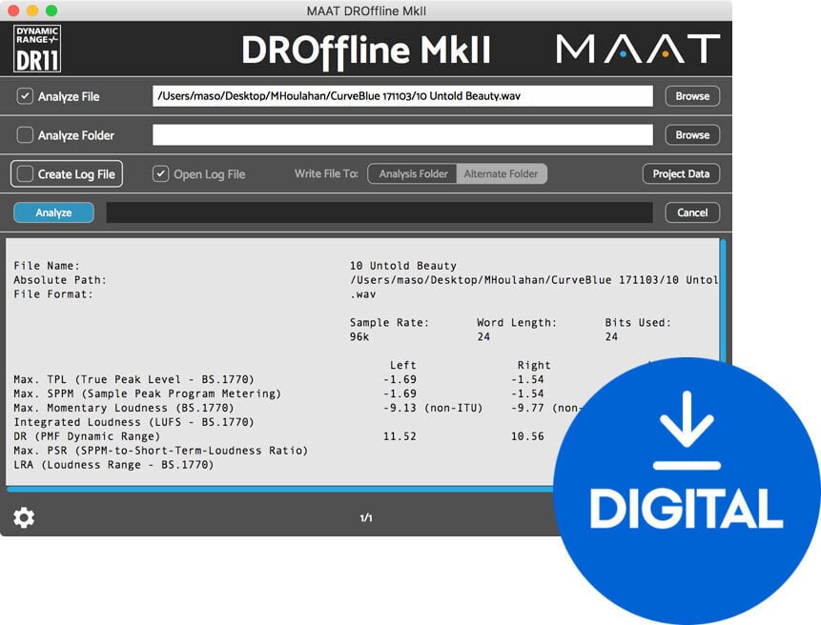The image size is (821, 625).
Task: Click the '10 Untold Beauty' file name
Action: pos(403,266)
